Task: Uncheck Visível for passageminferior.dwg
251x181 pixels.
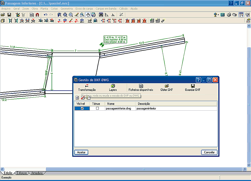Action: (x=82, y=108)
